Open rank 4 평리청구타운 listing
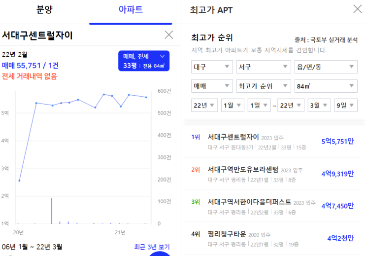366x256 pixels. (x=272, y=238)
